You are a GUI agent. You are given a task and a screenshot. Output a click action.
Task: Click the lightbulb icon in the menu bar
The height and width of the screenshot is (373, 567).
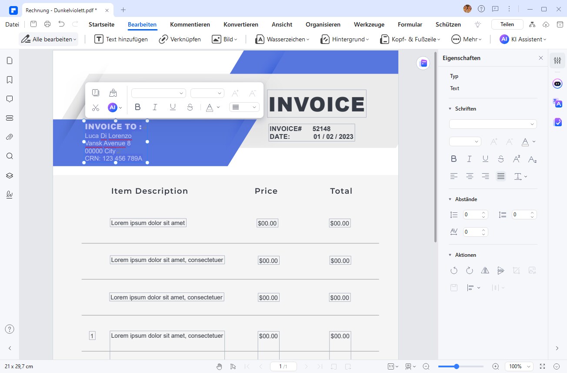pos(478,24)
